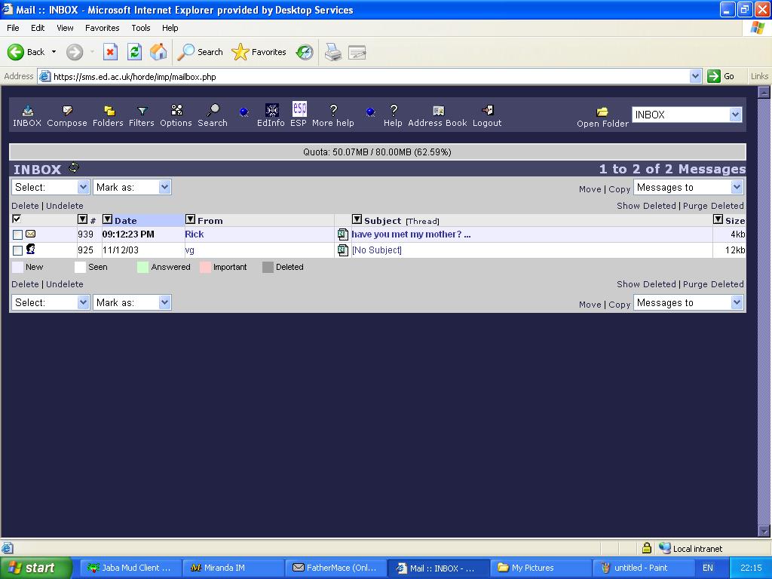772x579 pixels.
Task: Click the mail Search magnifier icon
Action: coord(213,110)
